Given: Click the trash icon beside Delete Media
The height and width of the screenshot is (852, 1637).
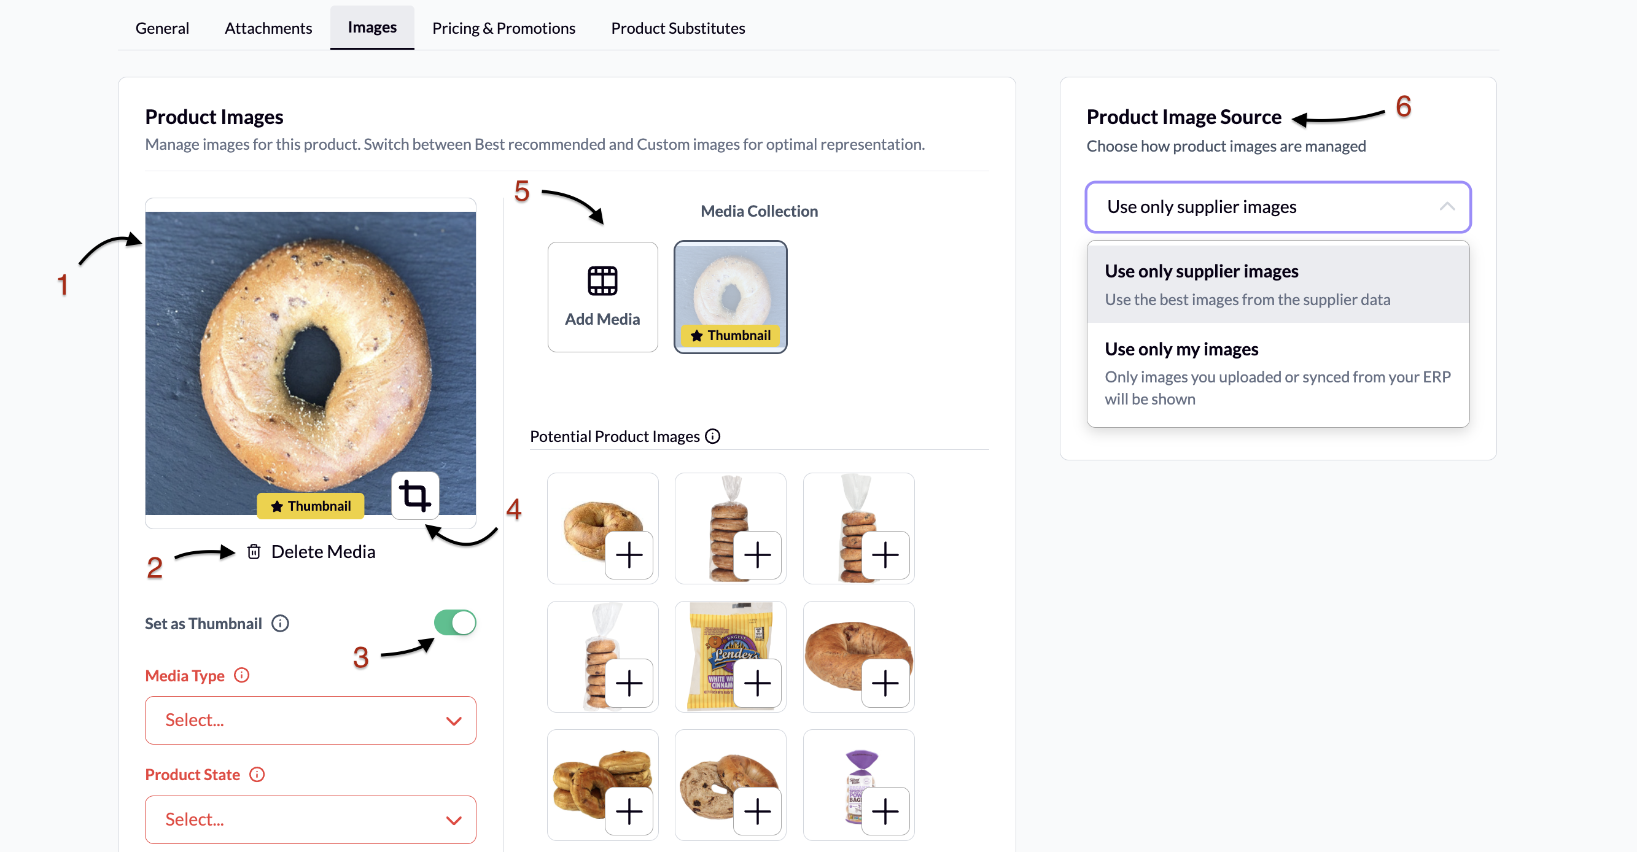Looking at the screenshot, I should click(x=254, y=551).
